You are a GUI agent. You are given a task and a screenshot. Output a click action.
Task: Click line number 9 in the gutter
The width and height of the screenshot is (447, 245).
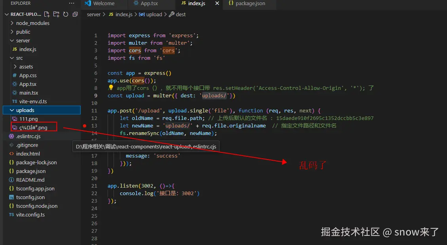coord(95,95)
